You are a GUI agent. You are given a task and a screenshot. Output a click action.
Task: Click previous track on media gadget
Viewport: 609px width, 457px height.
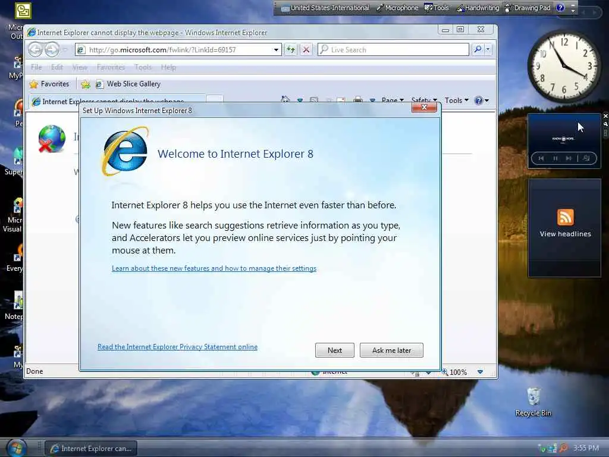point(541,158)
